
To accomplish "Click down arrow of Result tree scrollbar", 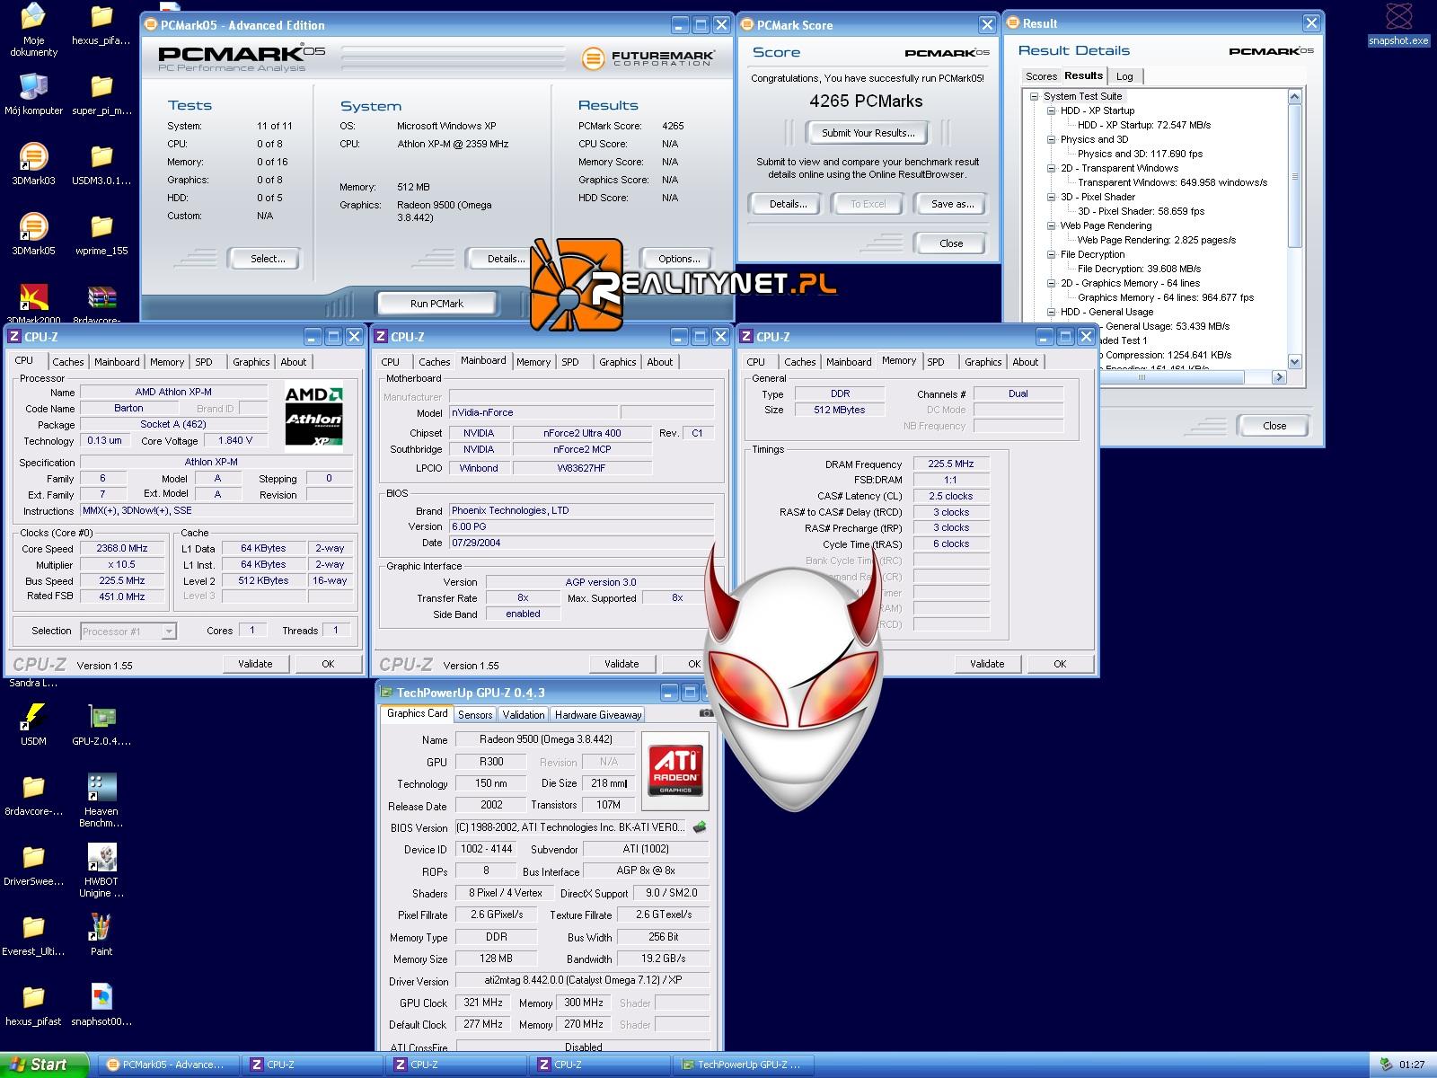I will (x=1294, y=361).
